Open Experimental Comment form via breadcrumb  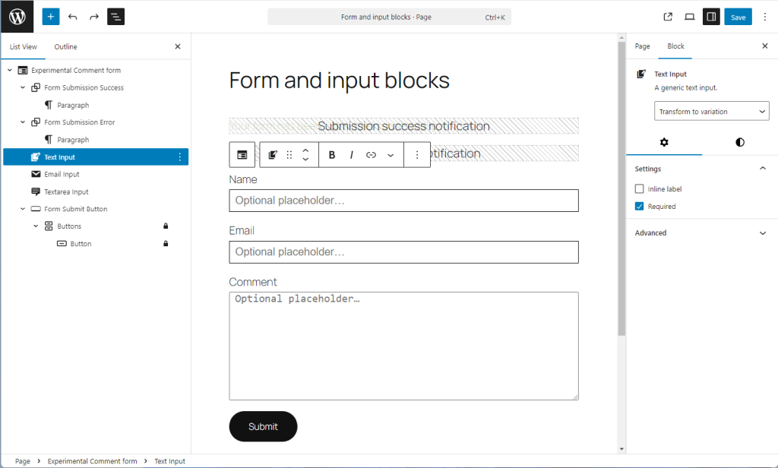(92, 461)
